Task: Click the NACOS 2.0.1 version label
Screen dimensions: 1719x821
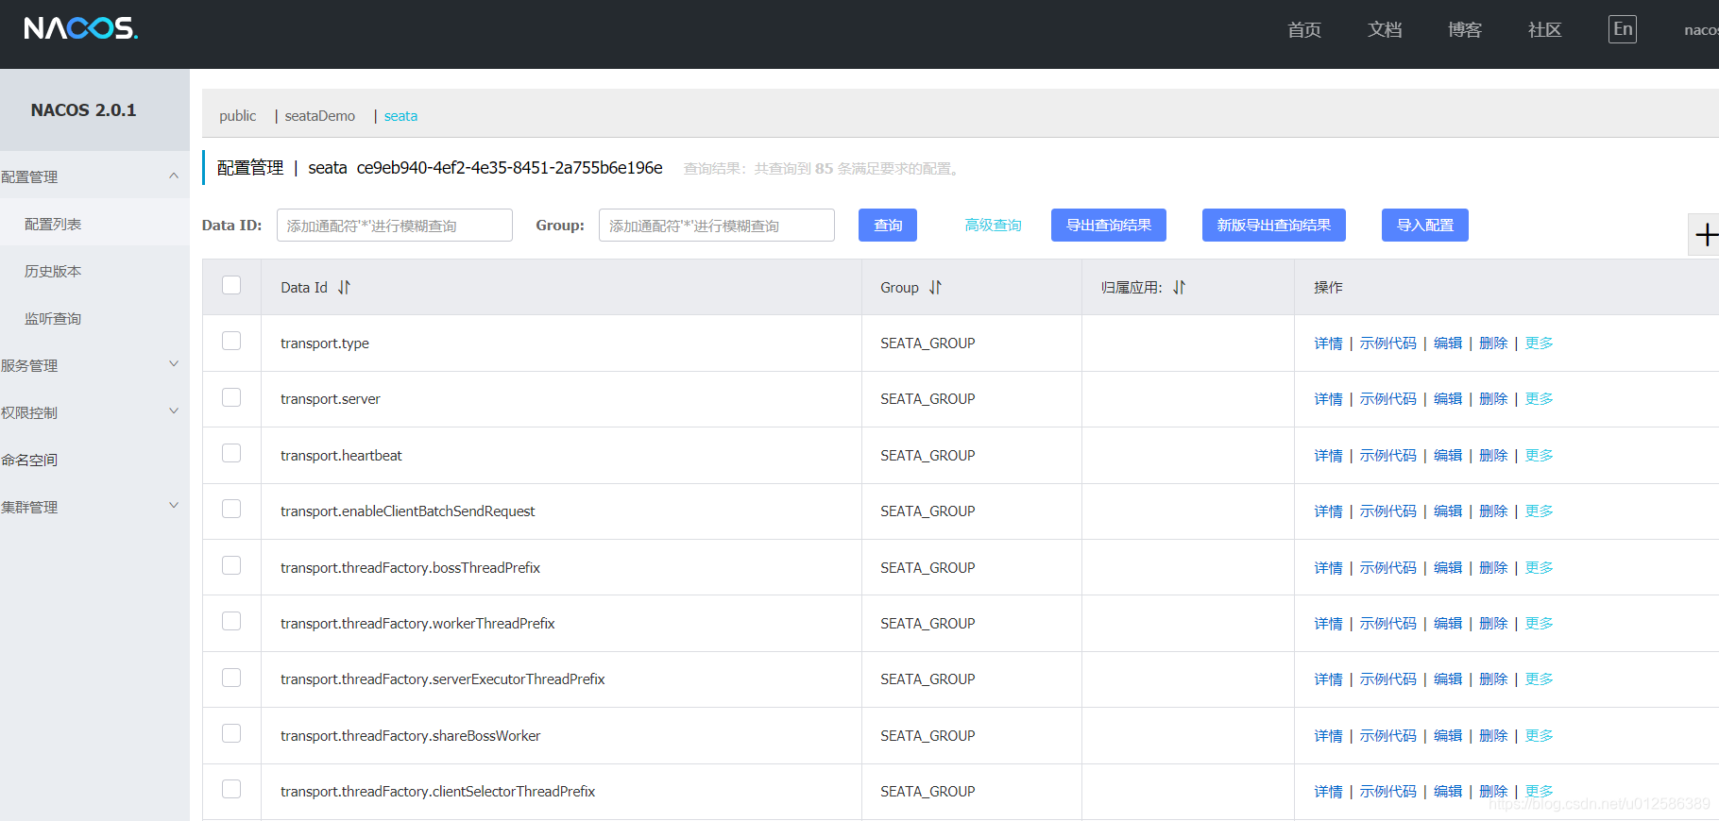Action: pyautogui.click(x=83, y=110)
